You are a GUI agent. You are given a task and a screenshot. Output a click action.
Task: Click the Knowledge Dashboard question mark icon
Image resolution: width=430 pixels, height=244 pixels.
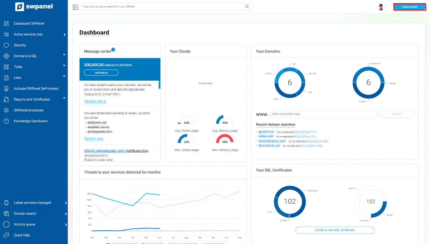[6, 121]
